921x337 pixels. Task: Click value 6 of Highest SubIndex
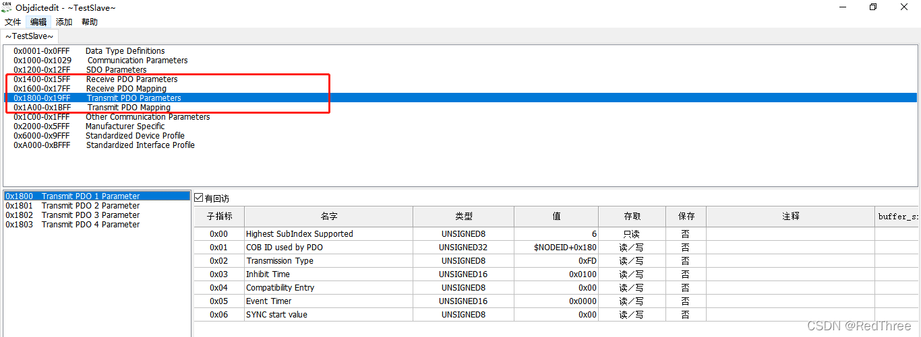click(x=556, y=234)
